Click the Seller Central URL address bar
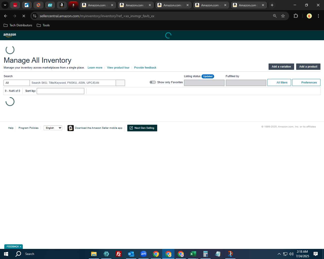 click(97, 16)
